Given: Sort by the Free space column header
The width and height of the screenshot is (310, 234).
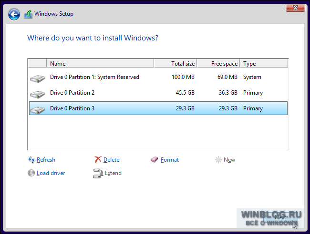Looking at the screenshot, I should coord(218,63).
